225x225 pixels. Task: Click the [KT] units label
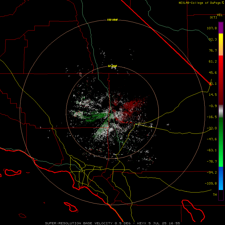coord(213,17)
